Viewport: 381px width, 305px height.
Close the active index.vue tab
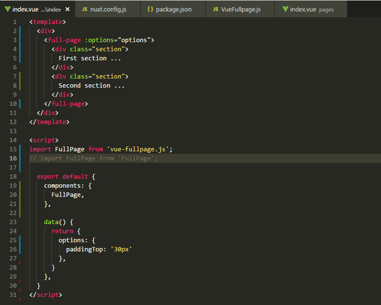tap(67, 9)
